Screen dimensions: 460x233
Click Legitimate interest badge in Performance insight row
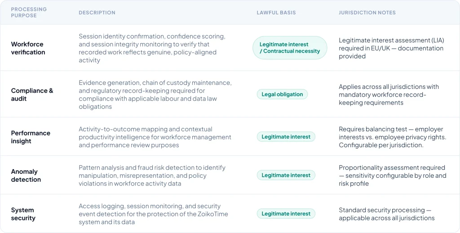286,137
